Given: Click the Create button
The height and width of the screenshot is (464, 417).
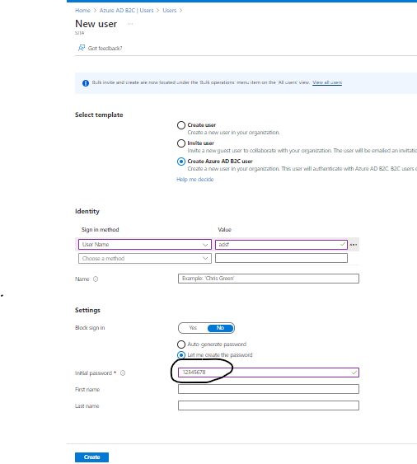Looking at the screenshot, I should 91,457.
